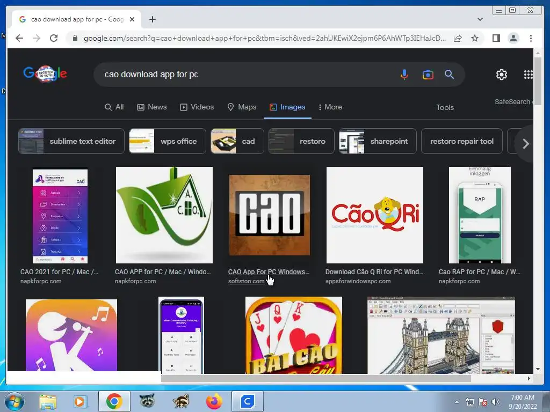Click the taskbar clock showing 7:00 AM
Screen dimensions: 550x412
point(523,402)
